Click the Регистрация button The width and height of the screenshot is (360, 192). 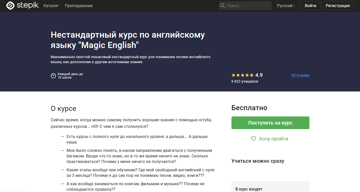point(337,5)
